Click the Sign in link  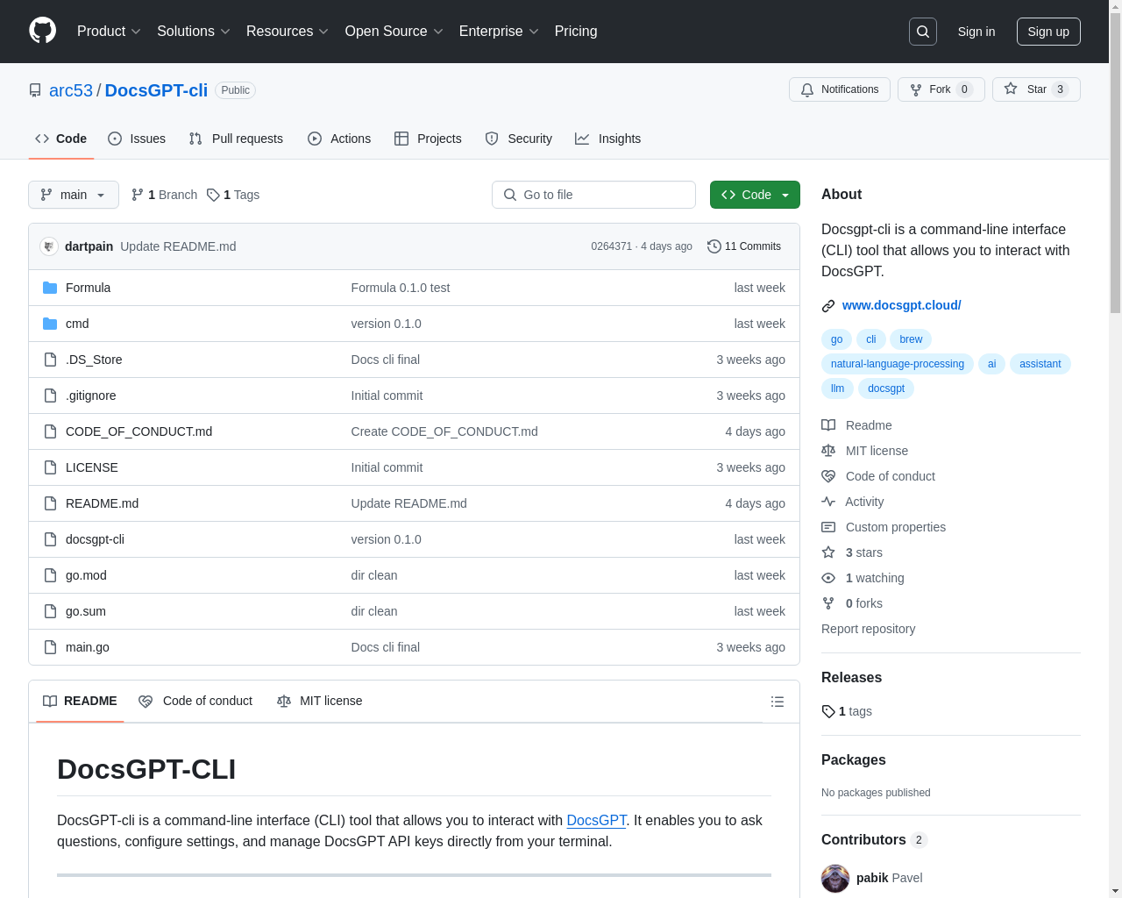point(976,32)
